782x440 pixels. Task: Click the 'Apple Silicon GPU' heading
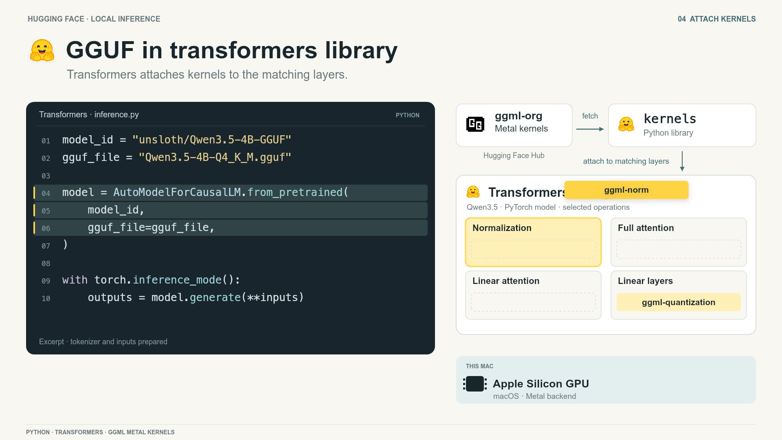(541, 383)
